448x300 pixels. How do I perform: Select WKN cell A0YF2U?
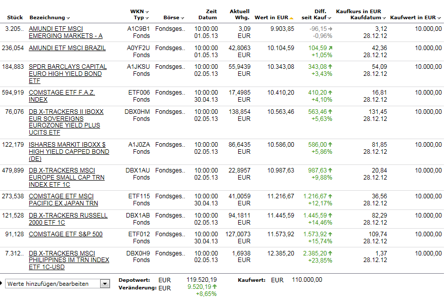point(139,48)
